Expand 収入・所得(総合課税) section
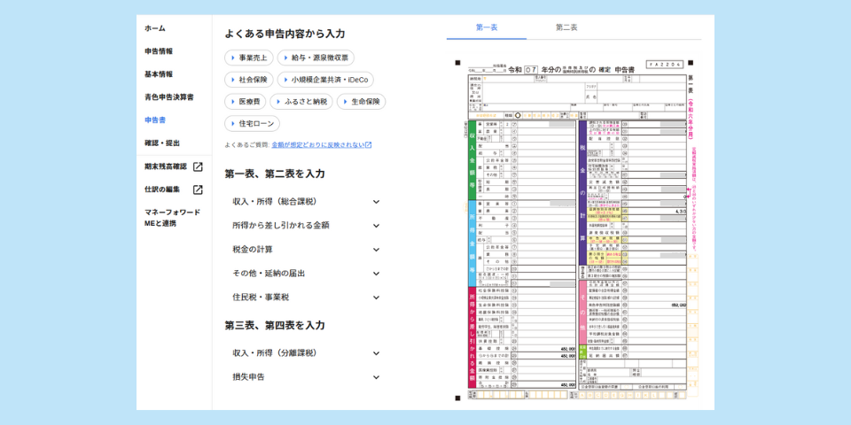Viewport: 851px width, 425px height. click(306, 202)
